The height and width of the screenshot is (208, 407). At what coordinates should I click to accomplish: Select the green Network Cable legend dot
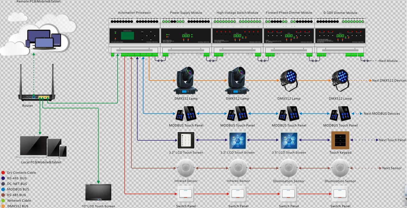click(3, 201)
